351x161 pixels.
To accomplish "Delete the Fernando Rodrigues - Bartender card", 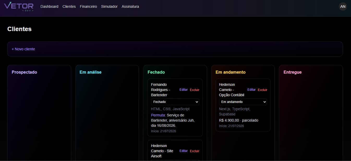I will click(195, 90).
